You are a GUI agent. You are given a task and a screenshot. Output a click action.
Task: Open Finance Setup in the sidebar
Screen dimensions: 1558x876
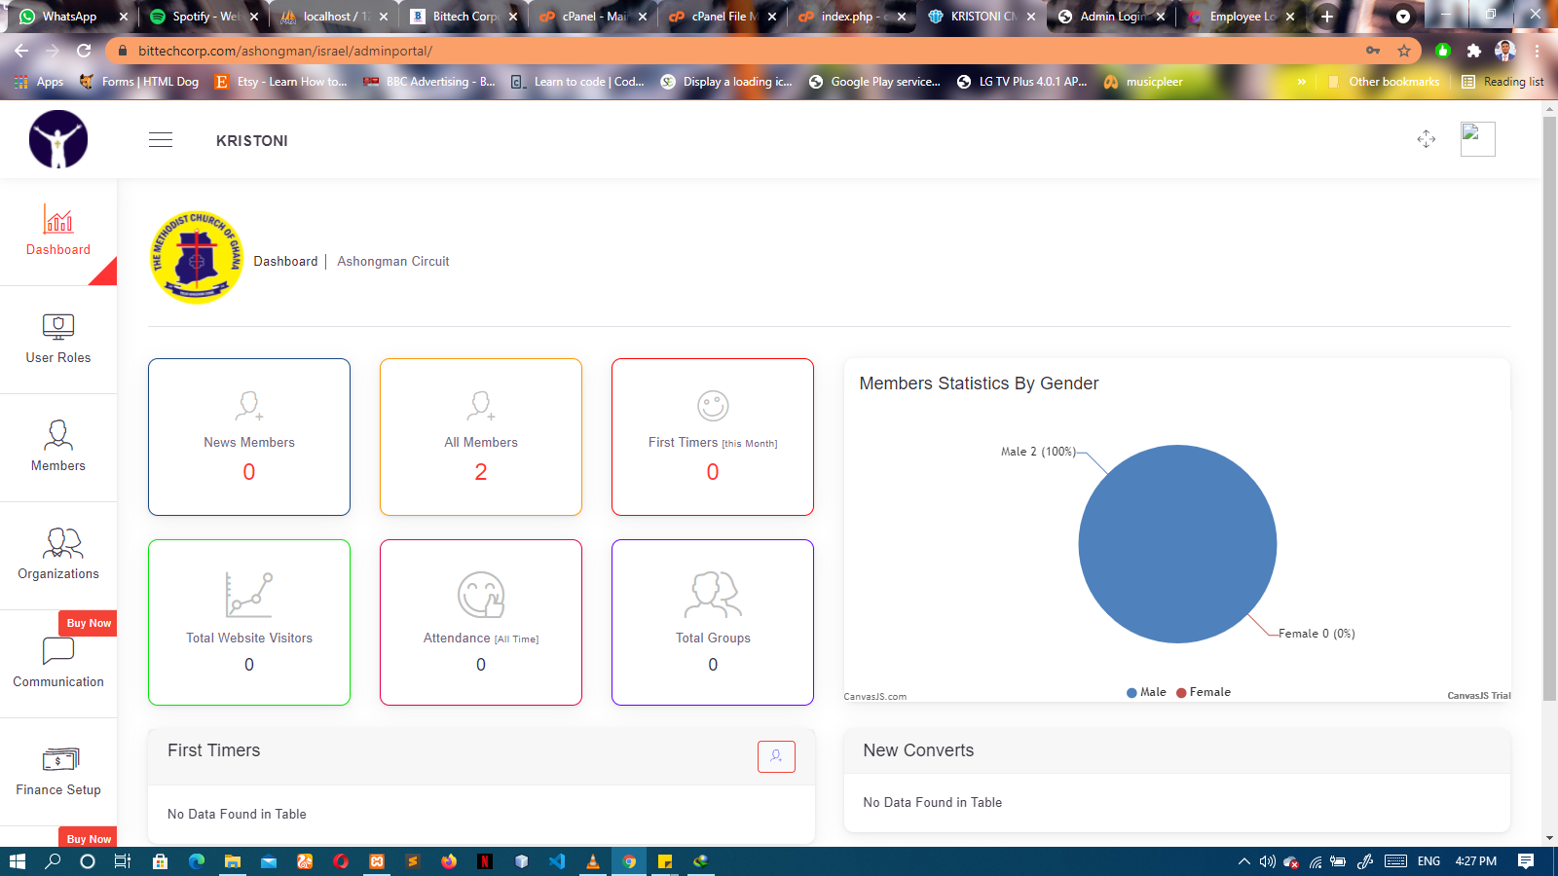pyautogui.click(x=58, y=770)
